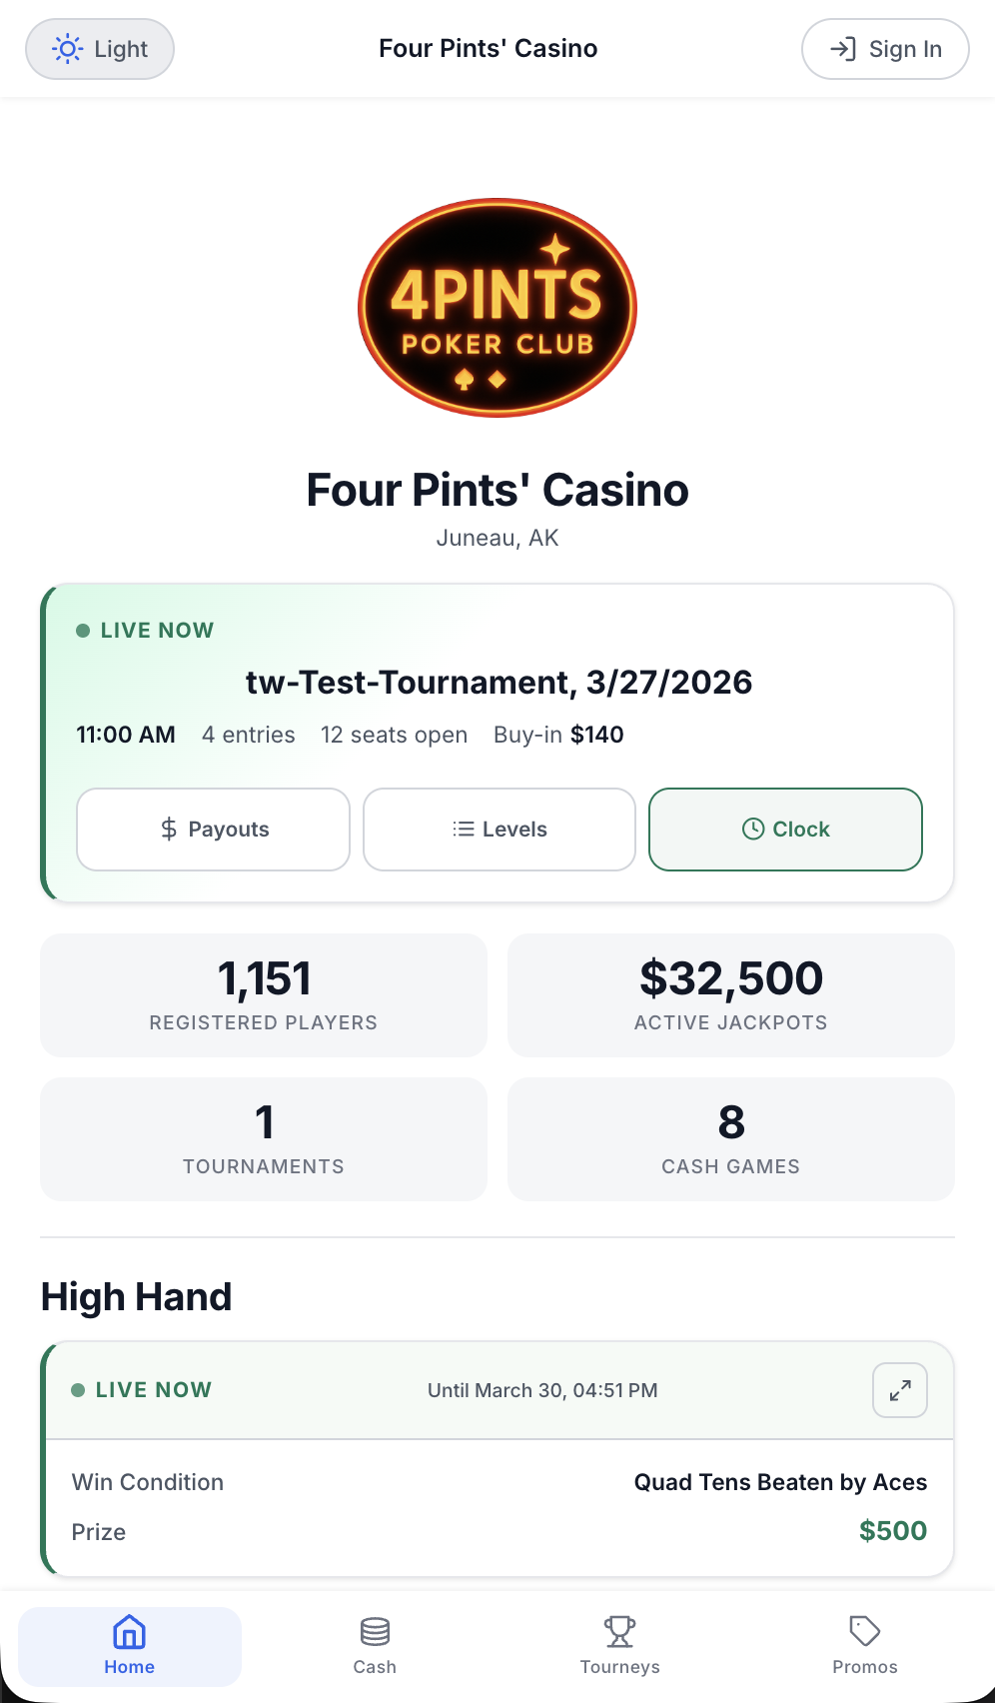Toggle Light theme mode
Viewport: 995px width, 1703px height.
(99, 48)
